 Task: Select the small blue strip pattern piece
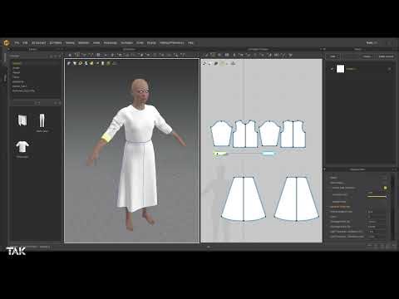[268, 153]
